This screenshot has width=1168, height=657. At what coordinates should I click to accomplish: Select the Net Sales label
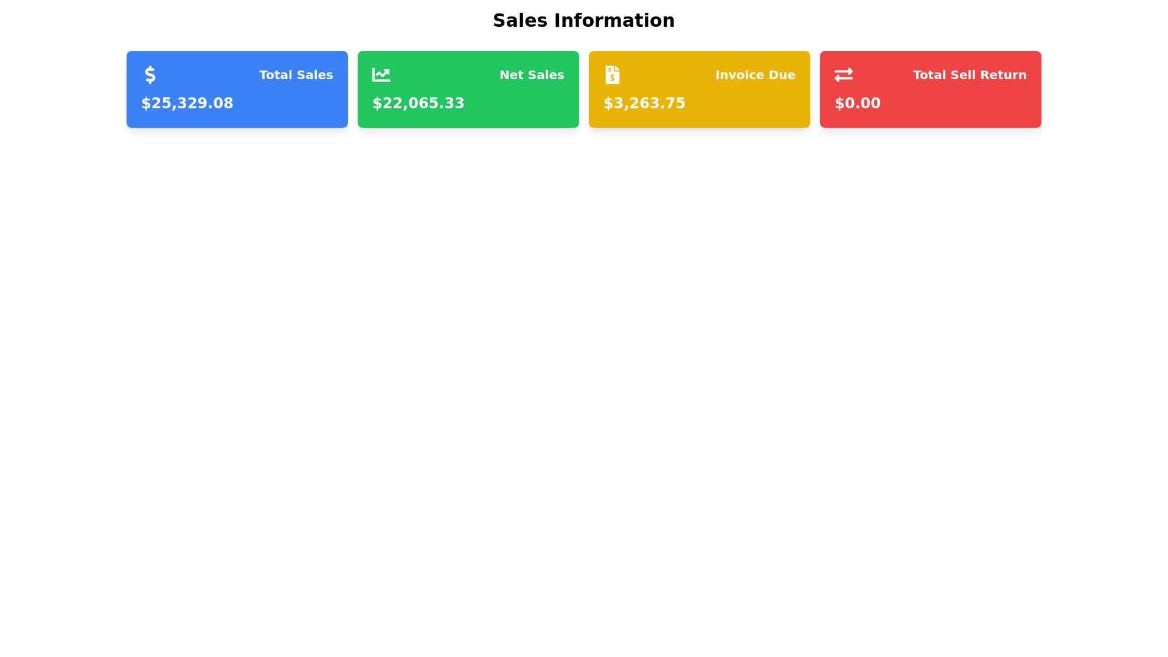pos(531,75)
